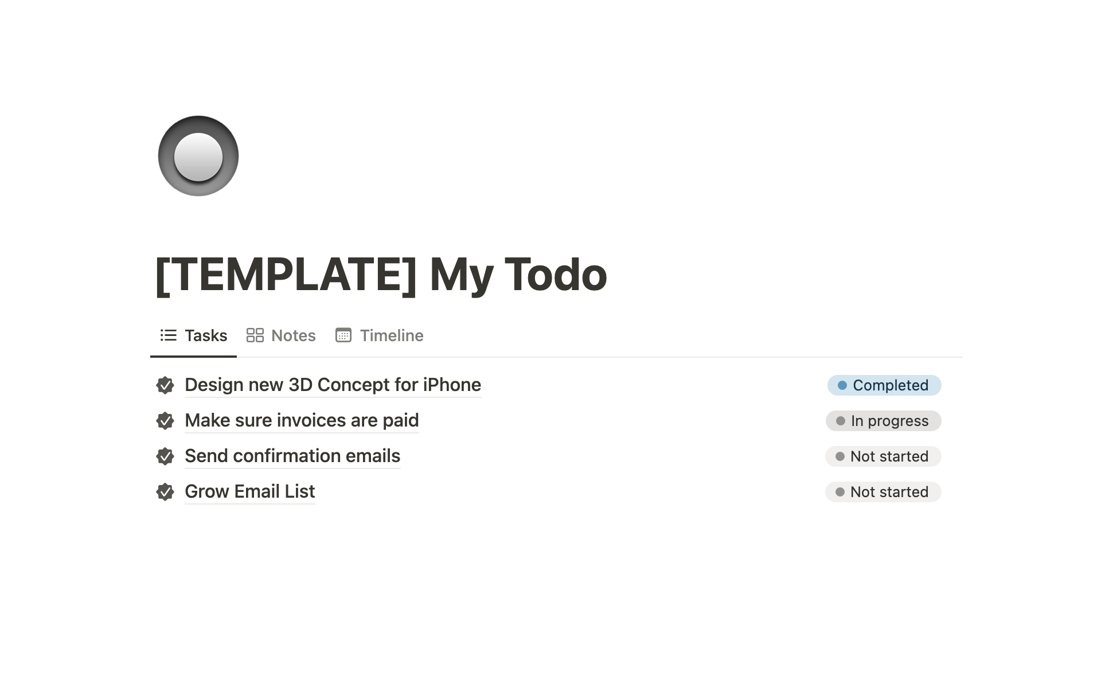Check off Grow Email List

pos(166,492)
